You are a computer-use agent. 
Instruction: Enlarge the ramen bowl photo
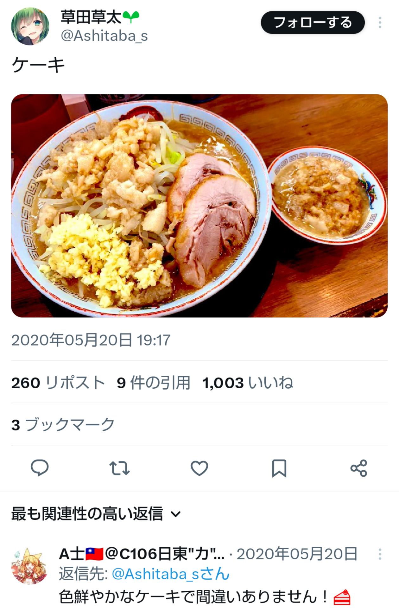(x=199, y=206)
